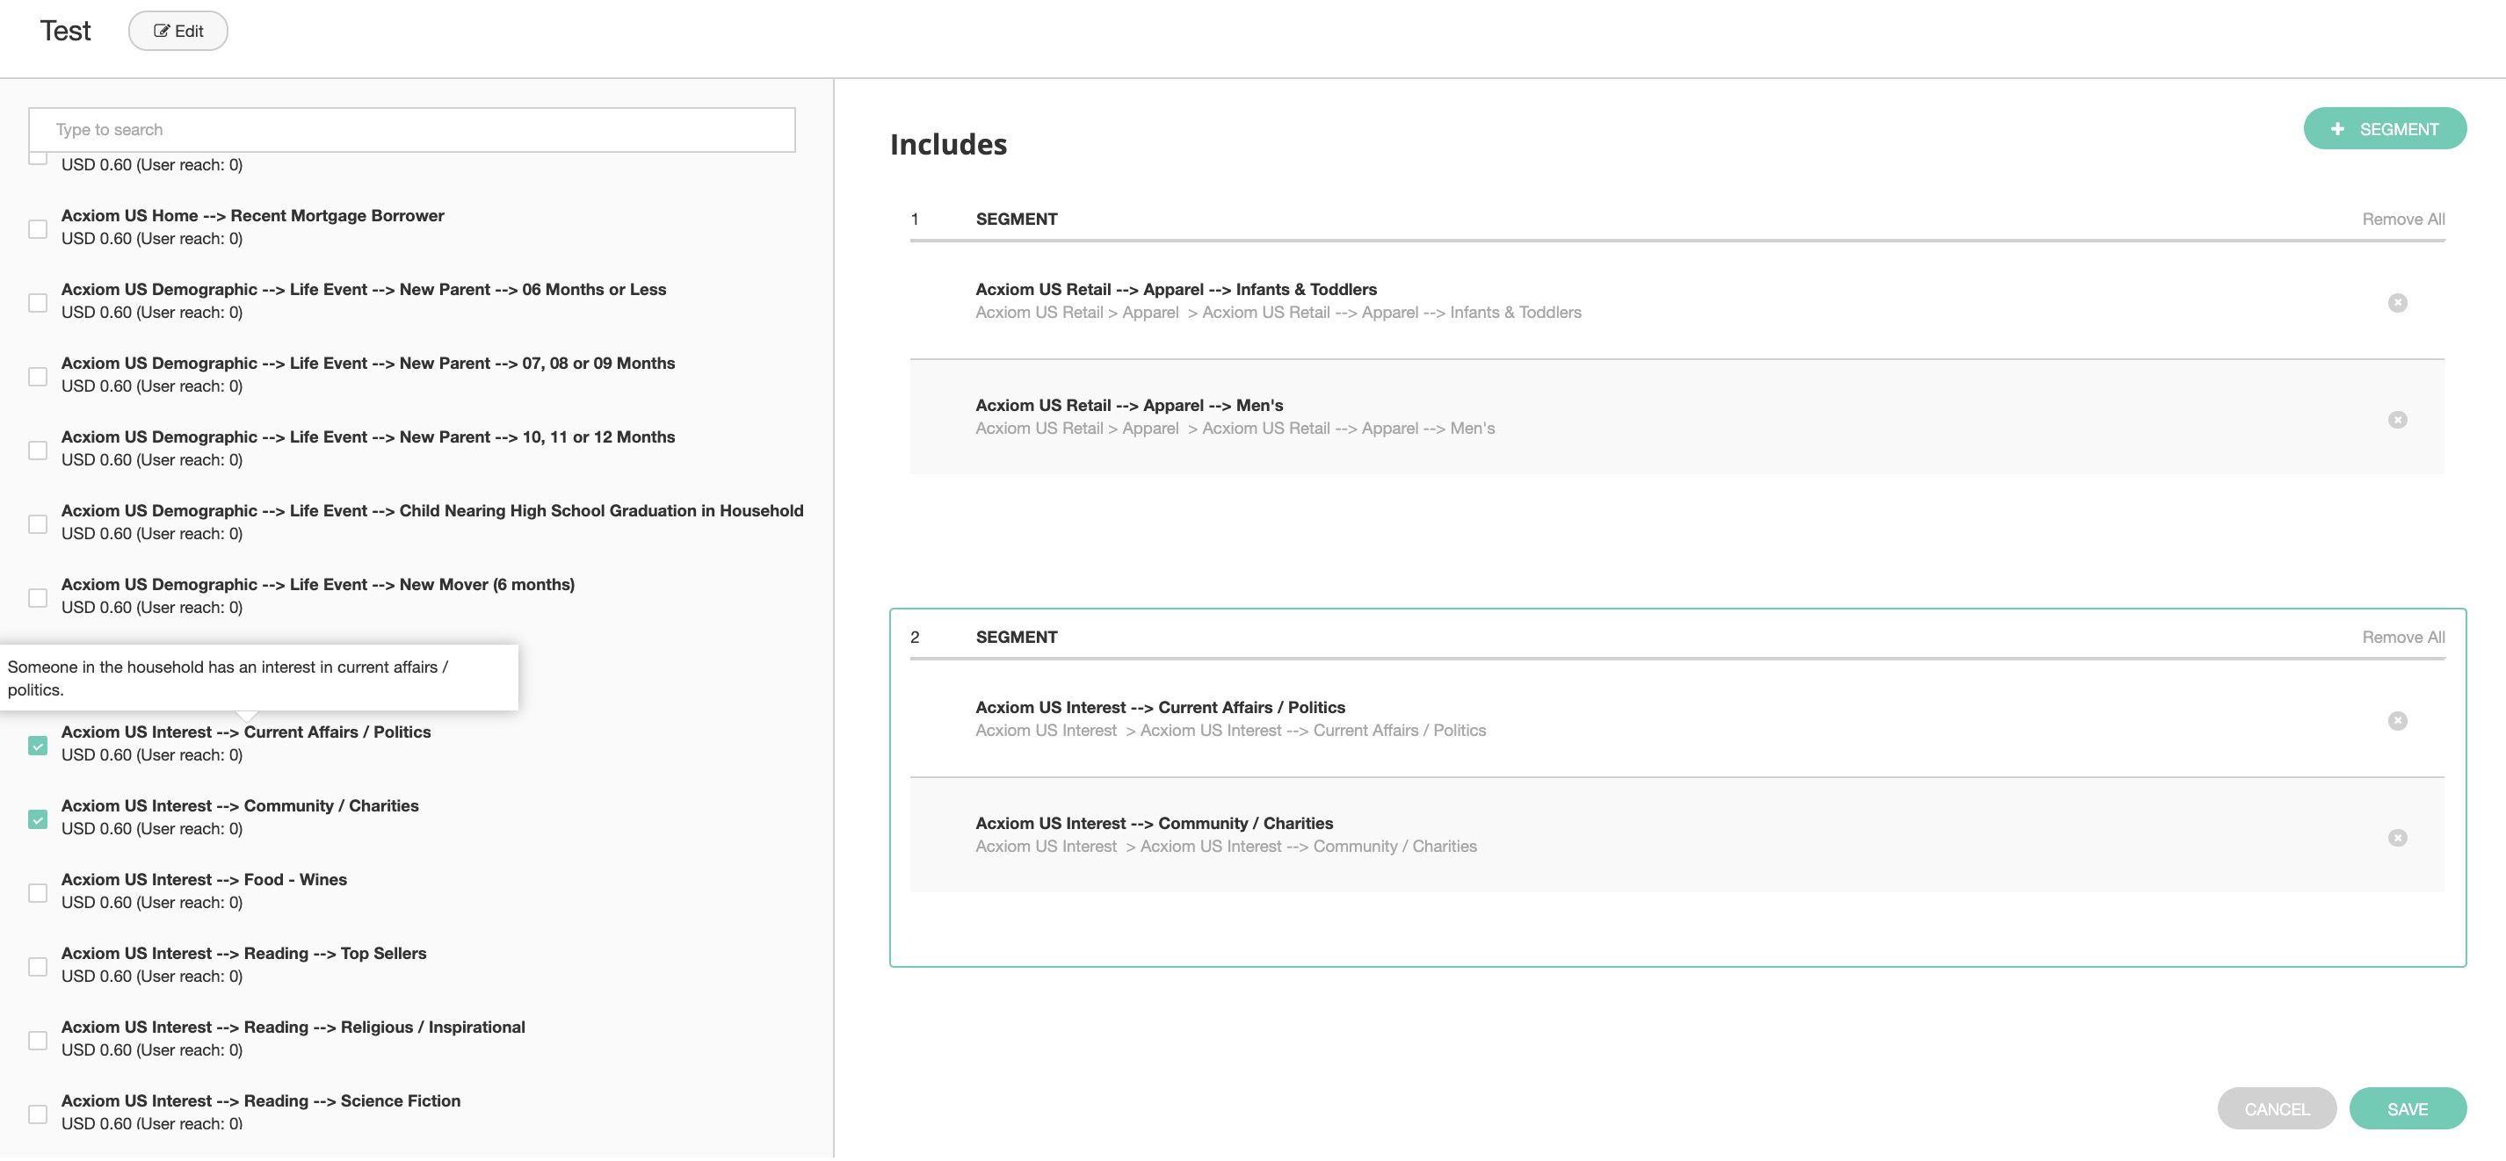
Task: Uncheck Current Affairs / Politics checkbox
Action: (x=38, y=745)
